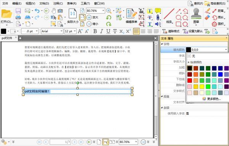Open the stamp (图章) tool
The image size is (229, 146).
tap(196, 16)
